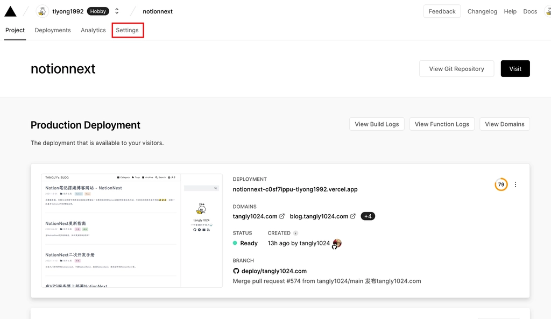Click the Hobby plan badge
This screenshot has height=319, width=551.
[x=98, y=11]
